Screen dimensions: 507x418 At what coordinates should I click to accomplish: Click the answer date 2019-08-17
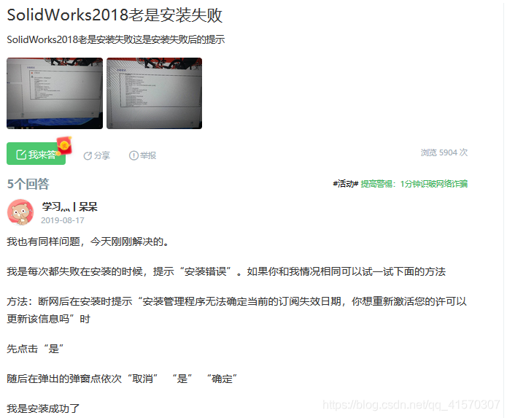pos(63,220)
